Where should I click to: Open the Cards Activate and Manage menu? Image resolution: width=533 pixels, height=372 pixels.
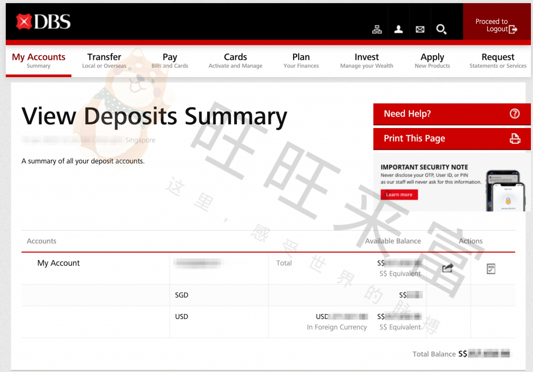pos(235,60)
